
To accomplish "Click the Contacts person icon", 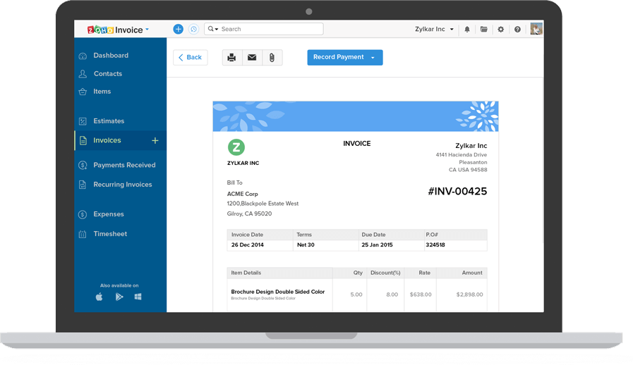I will pyautogui.click(x=83, y=74).
